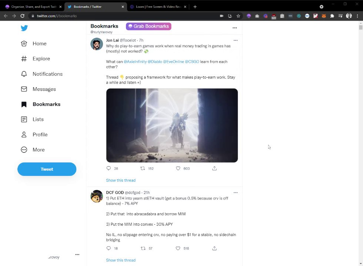Reply to DCF GOD's tweet
The height and width of the screenshot is (266, 363).
tap(109, 248)
